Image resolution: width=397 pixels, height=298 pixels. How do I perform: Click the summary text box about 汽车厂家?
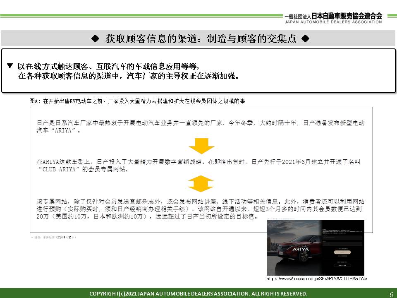[x=198, y=71]
